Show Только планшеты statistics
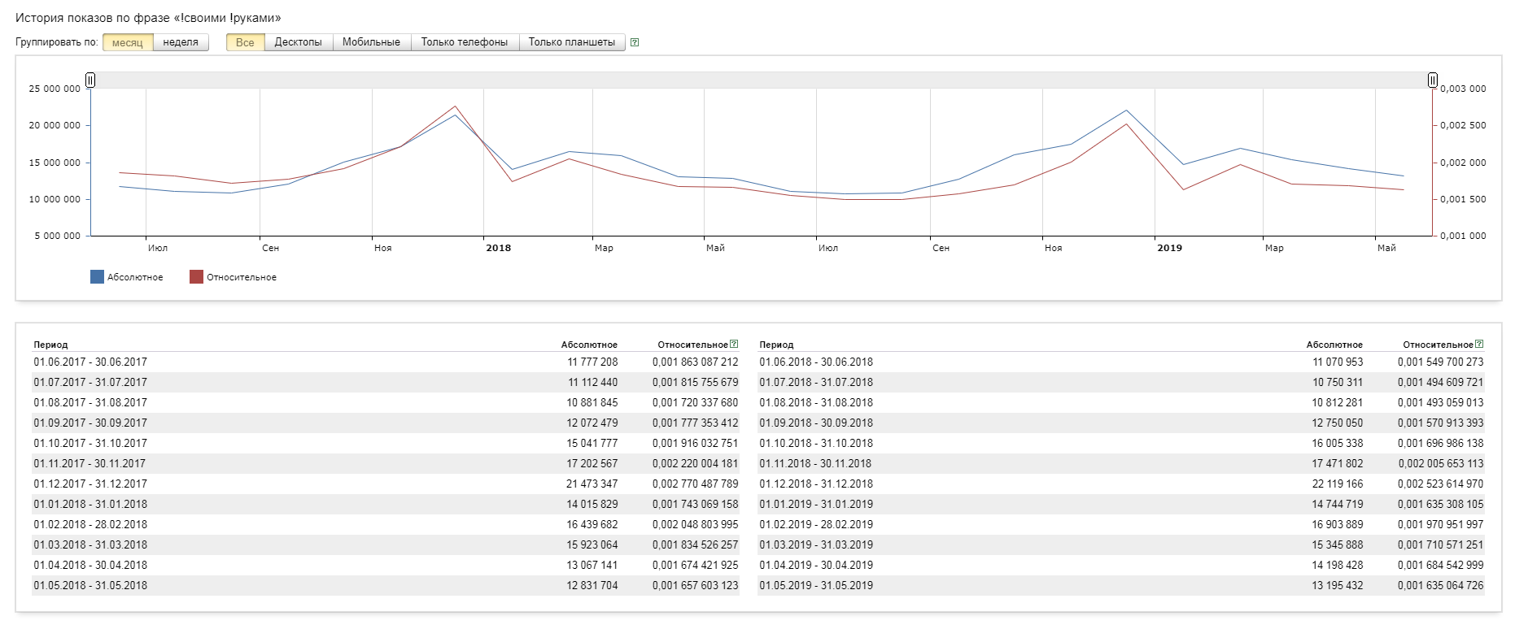 572,42
